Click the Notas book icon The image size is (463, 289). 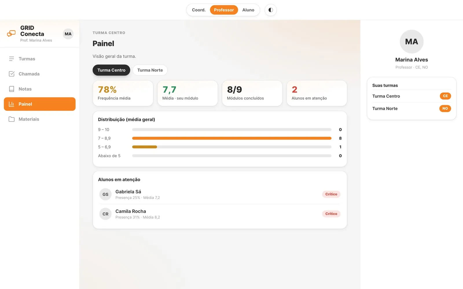pos(12,89)
